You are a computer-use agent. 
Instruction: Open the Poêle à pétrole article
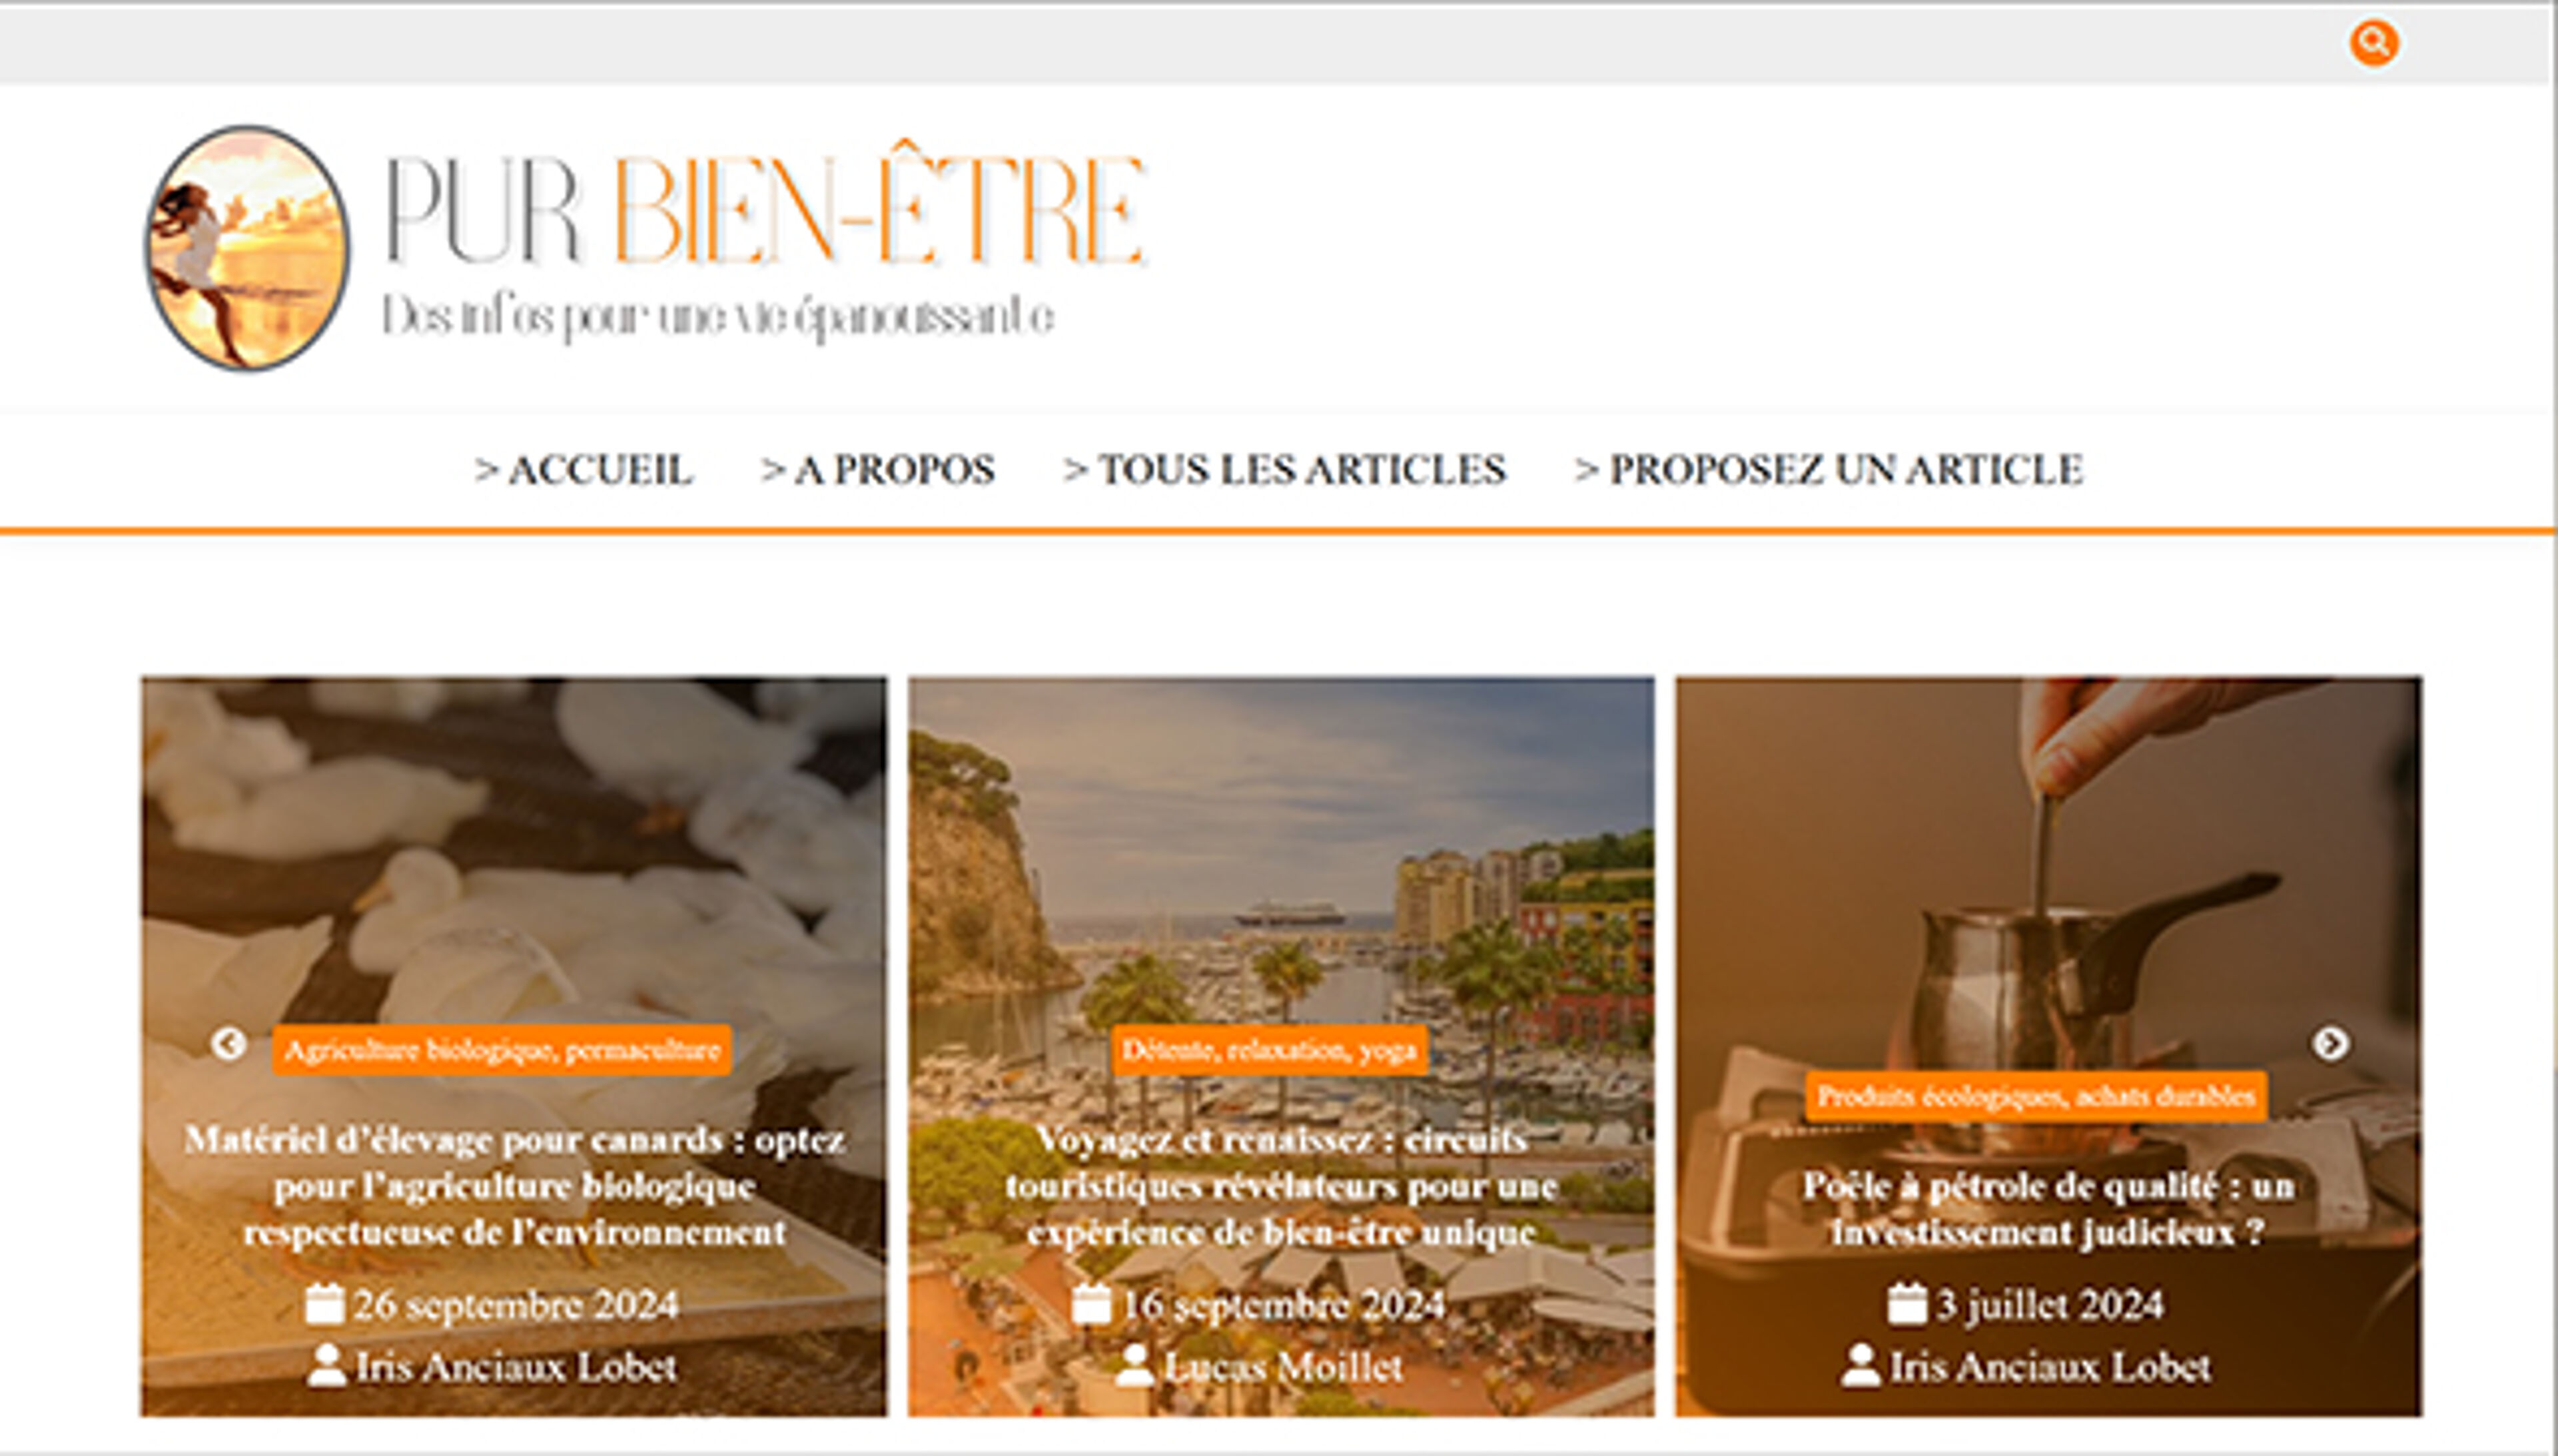[2048, 1209]
